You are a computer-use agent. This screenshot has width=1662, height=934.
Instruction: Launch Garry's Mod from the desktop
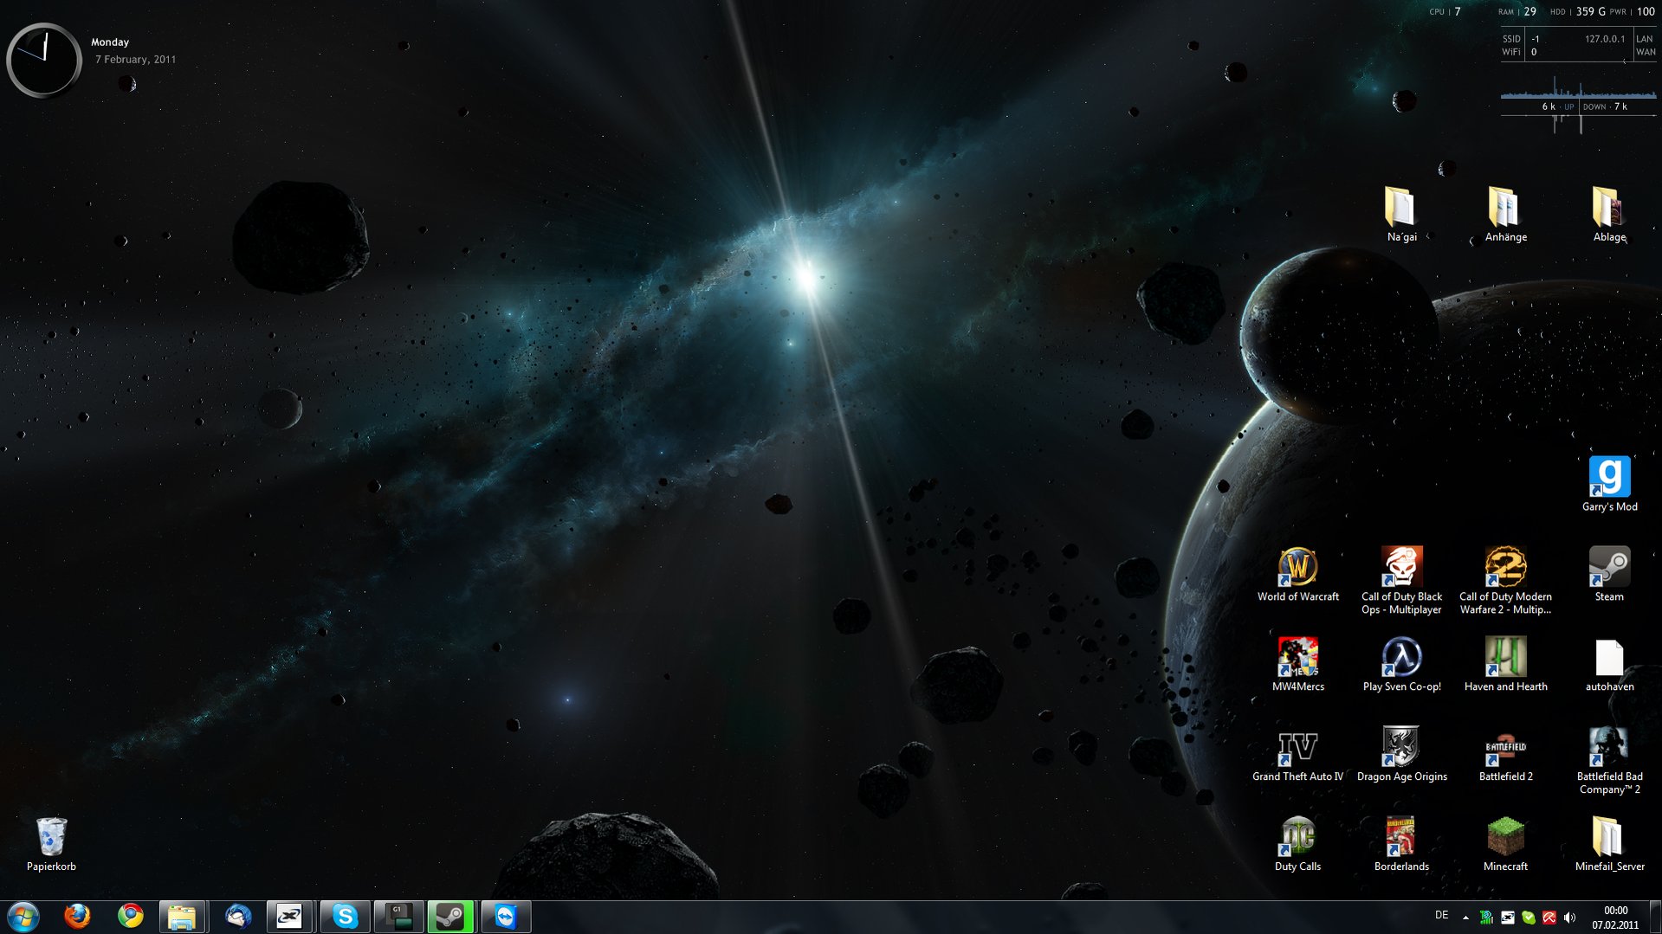(1609, 478)
